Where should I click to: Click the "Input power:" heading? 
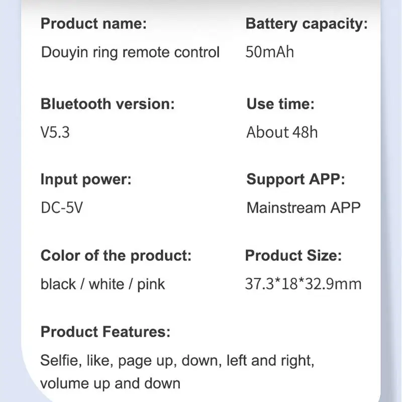click(x=85, y=179)
